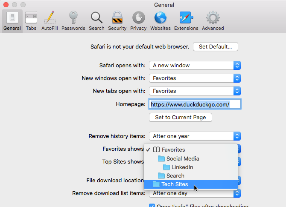
Task: Open the Advanced preferences pane
Action: tap(213, 21)
